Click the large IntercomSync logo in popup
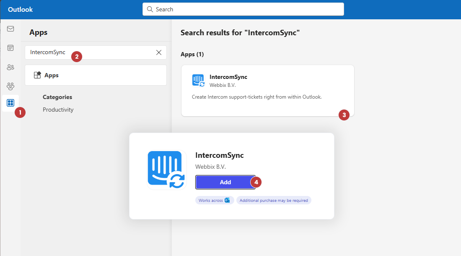 [x=167, y=170]
